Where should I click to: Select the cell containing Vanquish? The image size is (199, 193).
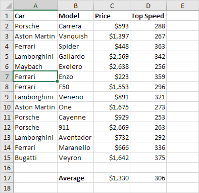click(x=75, y=36)
